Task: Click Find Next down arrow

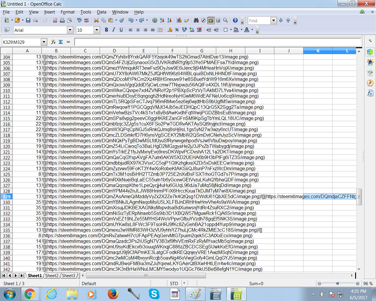Action: [281, 20]
